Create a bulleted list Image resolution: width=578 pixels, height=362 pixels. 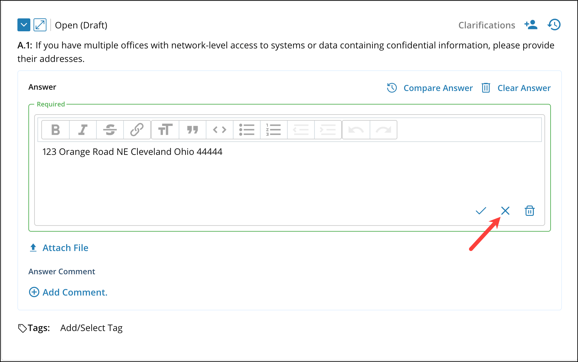pyautogui.click(x=247, y=130)
